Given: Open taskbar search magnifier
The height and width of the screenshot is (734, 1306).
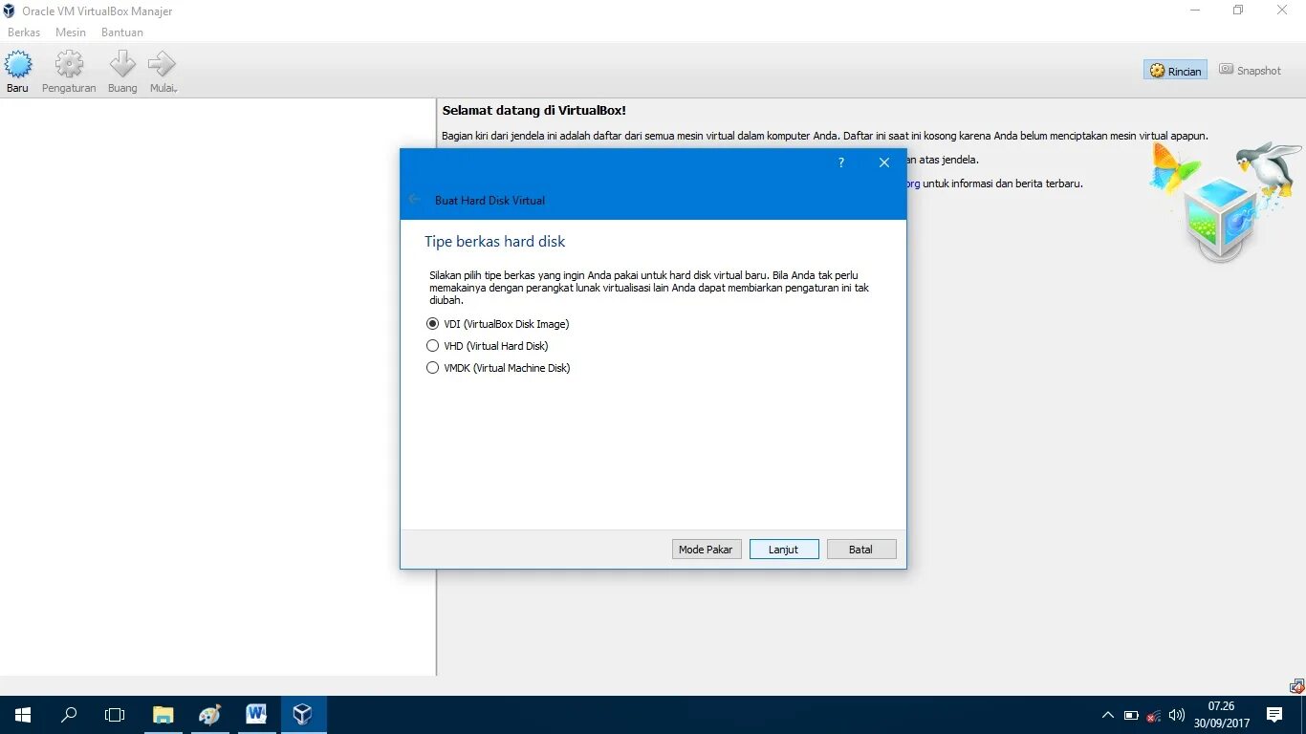Looking at the screenshot, I should click(x=69, y=715).
